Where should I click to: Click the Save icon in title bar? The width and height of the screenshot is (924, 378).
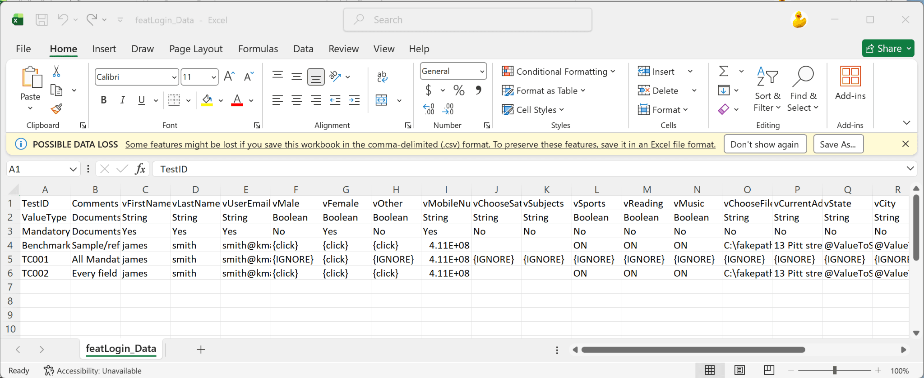(42, 20)
